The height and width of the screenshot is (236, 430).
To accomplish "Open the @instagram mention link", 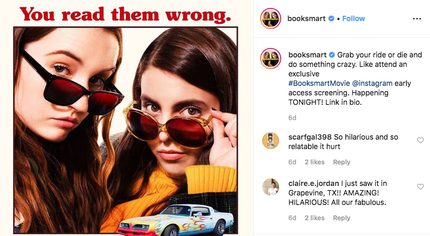I will pos(372,83).
